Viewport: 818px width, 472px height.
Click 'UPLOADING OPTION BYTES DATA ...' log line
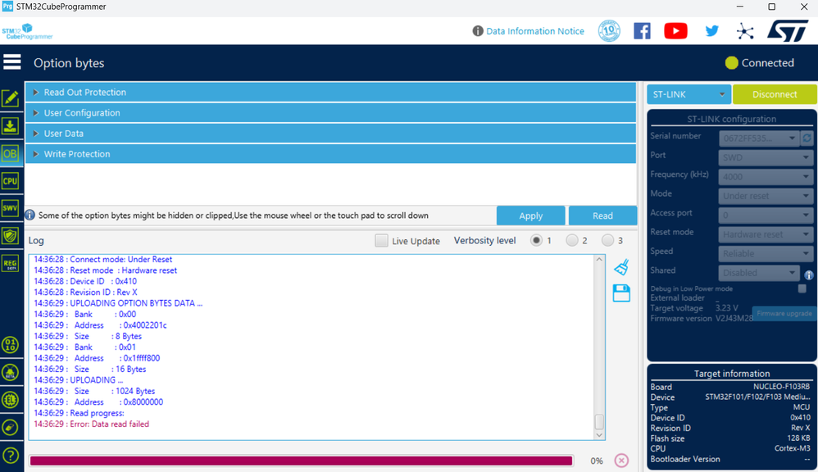pos(118,303)
